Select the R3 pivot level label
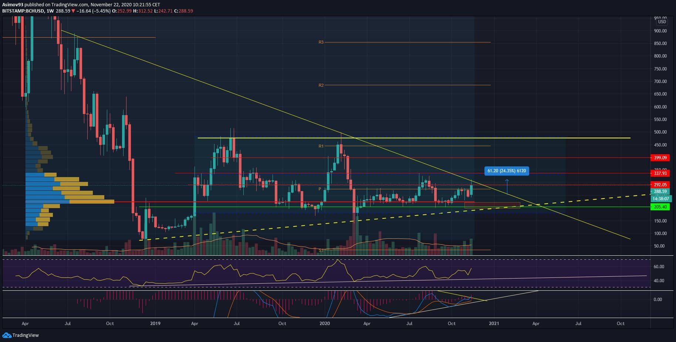The width and height of the screenshot is (676, 342). 321,42
